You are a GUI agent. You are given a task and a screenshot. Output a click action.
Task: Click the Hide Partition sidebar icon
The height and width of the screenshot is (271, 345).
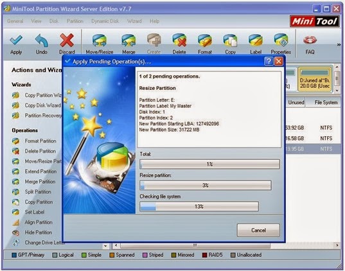click(x=15, y=232)
